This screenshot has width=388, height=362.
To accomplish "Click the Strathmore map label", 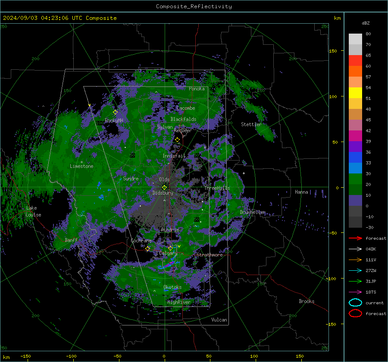I will pos(210,255).
